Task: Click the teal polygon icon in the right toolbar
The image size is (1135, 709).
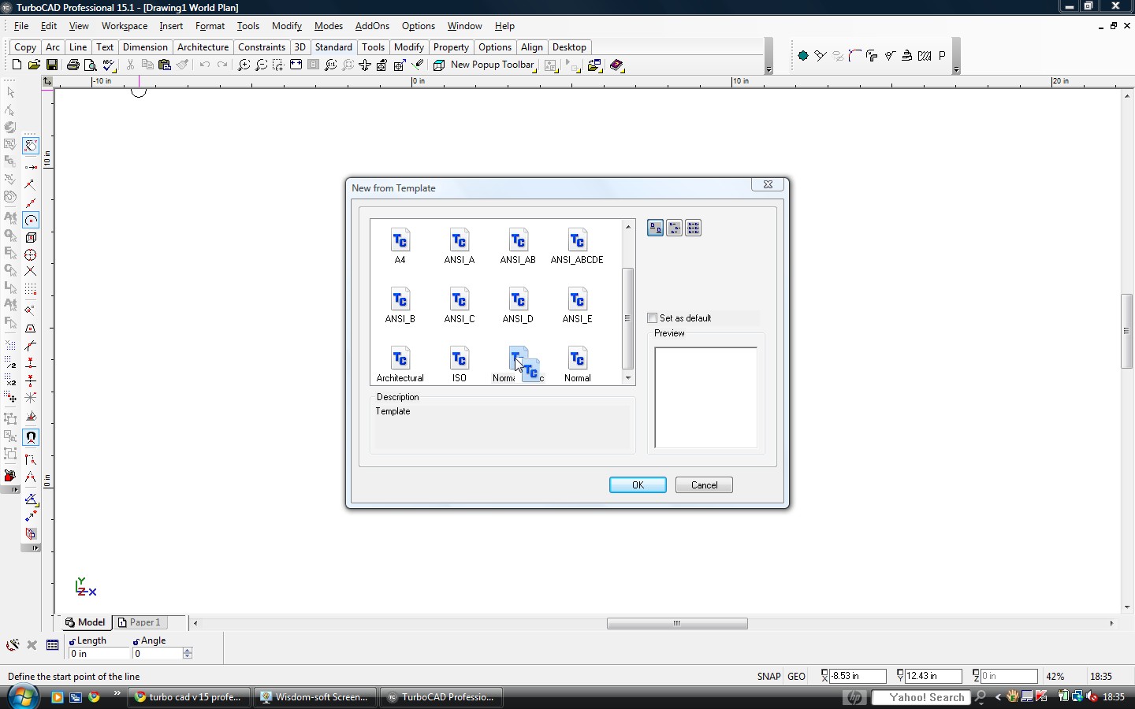Action: point(803,56)
